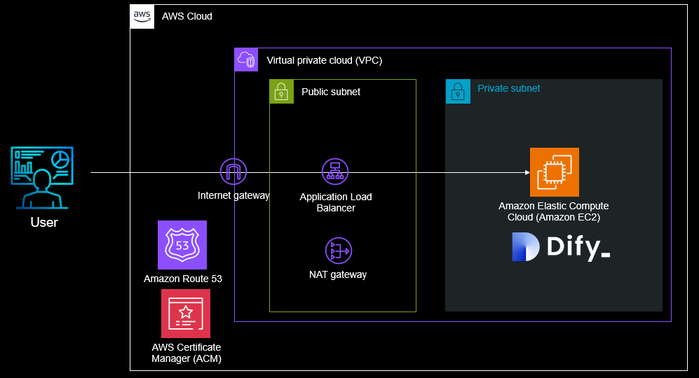Screen dimensions: 699x378
Task: Click the Internet gateway icon
Action: (233, 171)
